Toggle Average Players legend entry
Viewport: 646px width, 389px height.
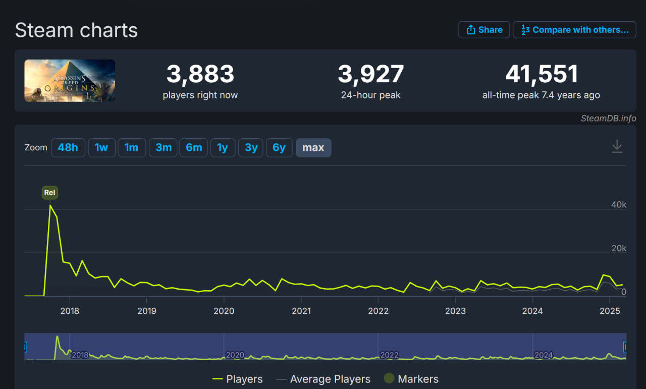[x=323, y=379]
